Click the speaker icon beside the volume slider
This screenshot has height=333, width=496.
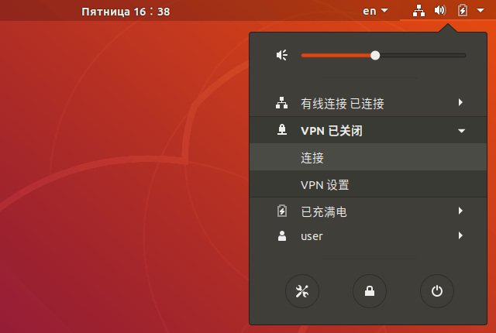tap(282, 55)
